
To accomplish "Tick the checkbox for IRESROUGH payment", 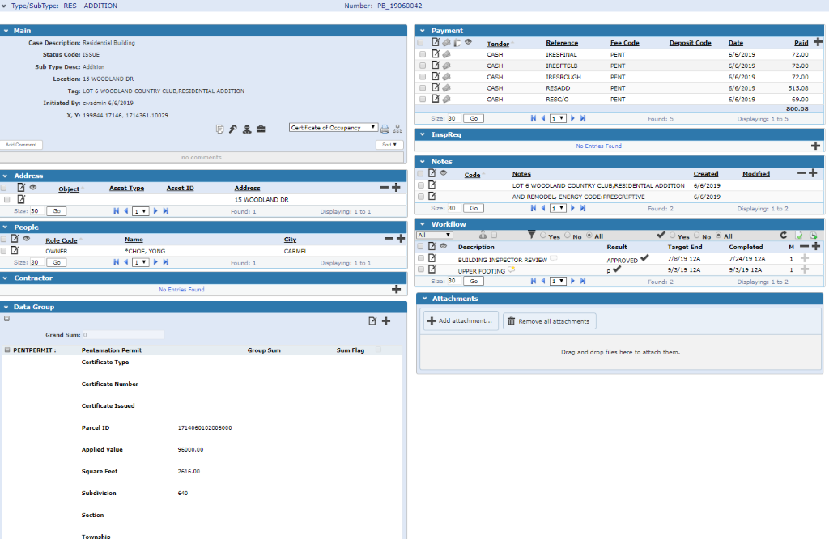I will pyautogui.click(x=423, y=77).
